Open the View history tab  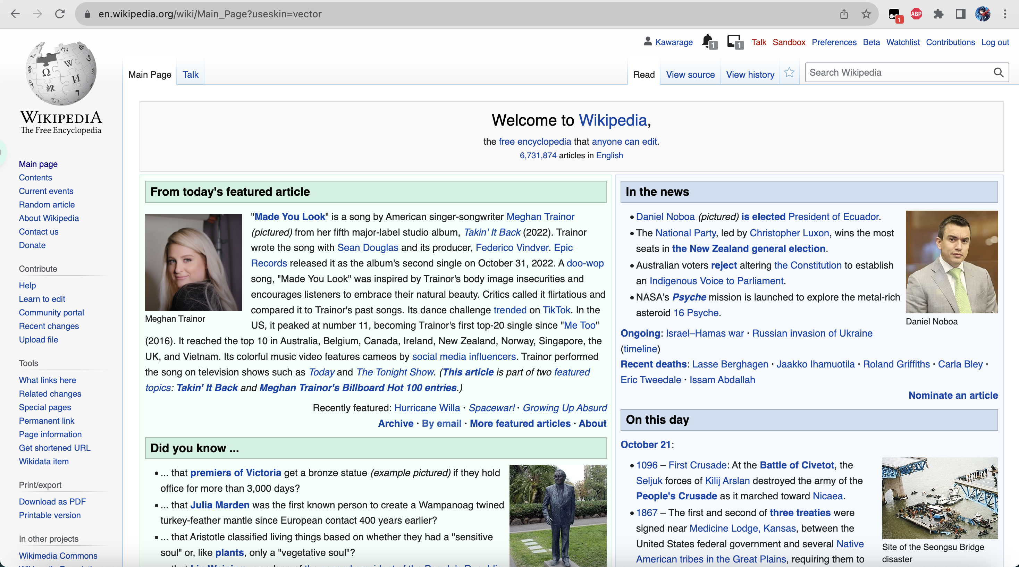coord(750,74)
